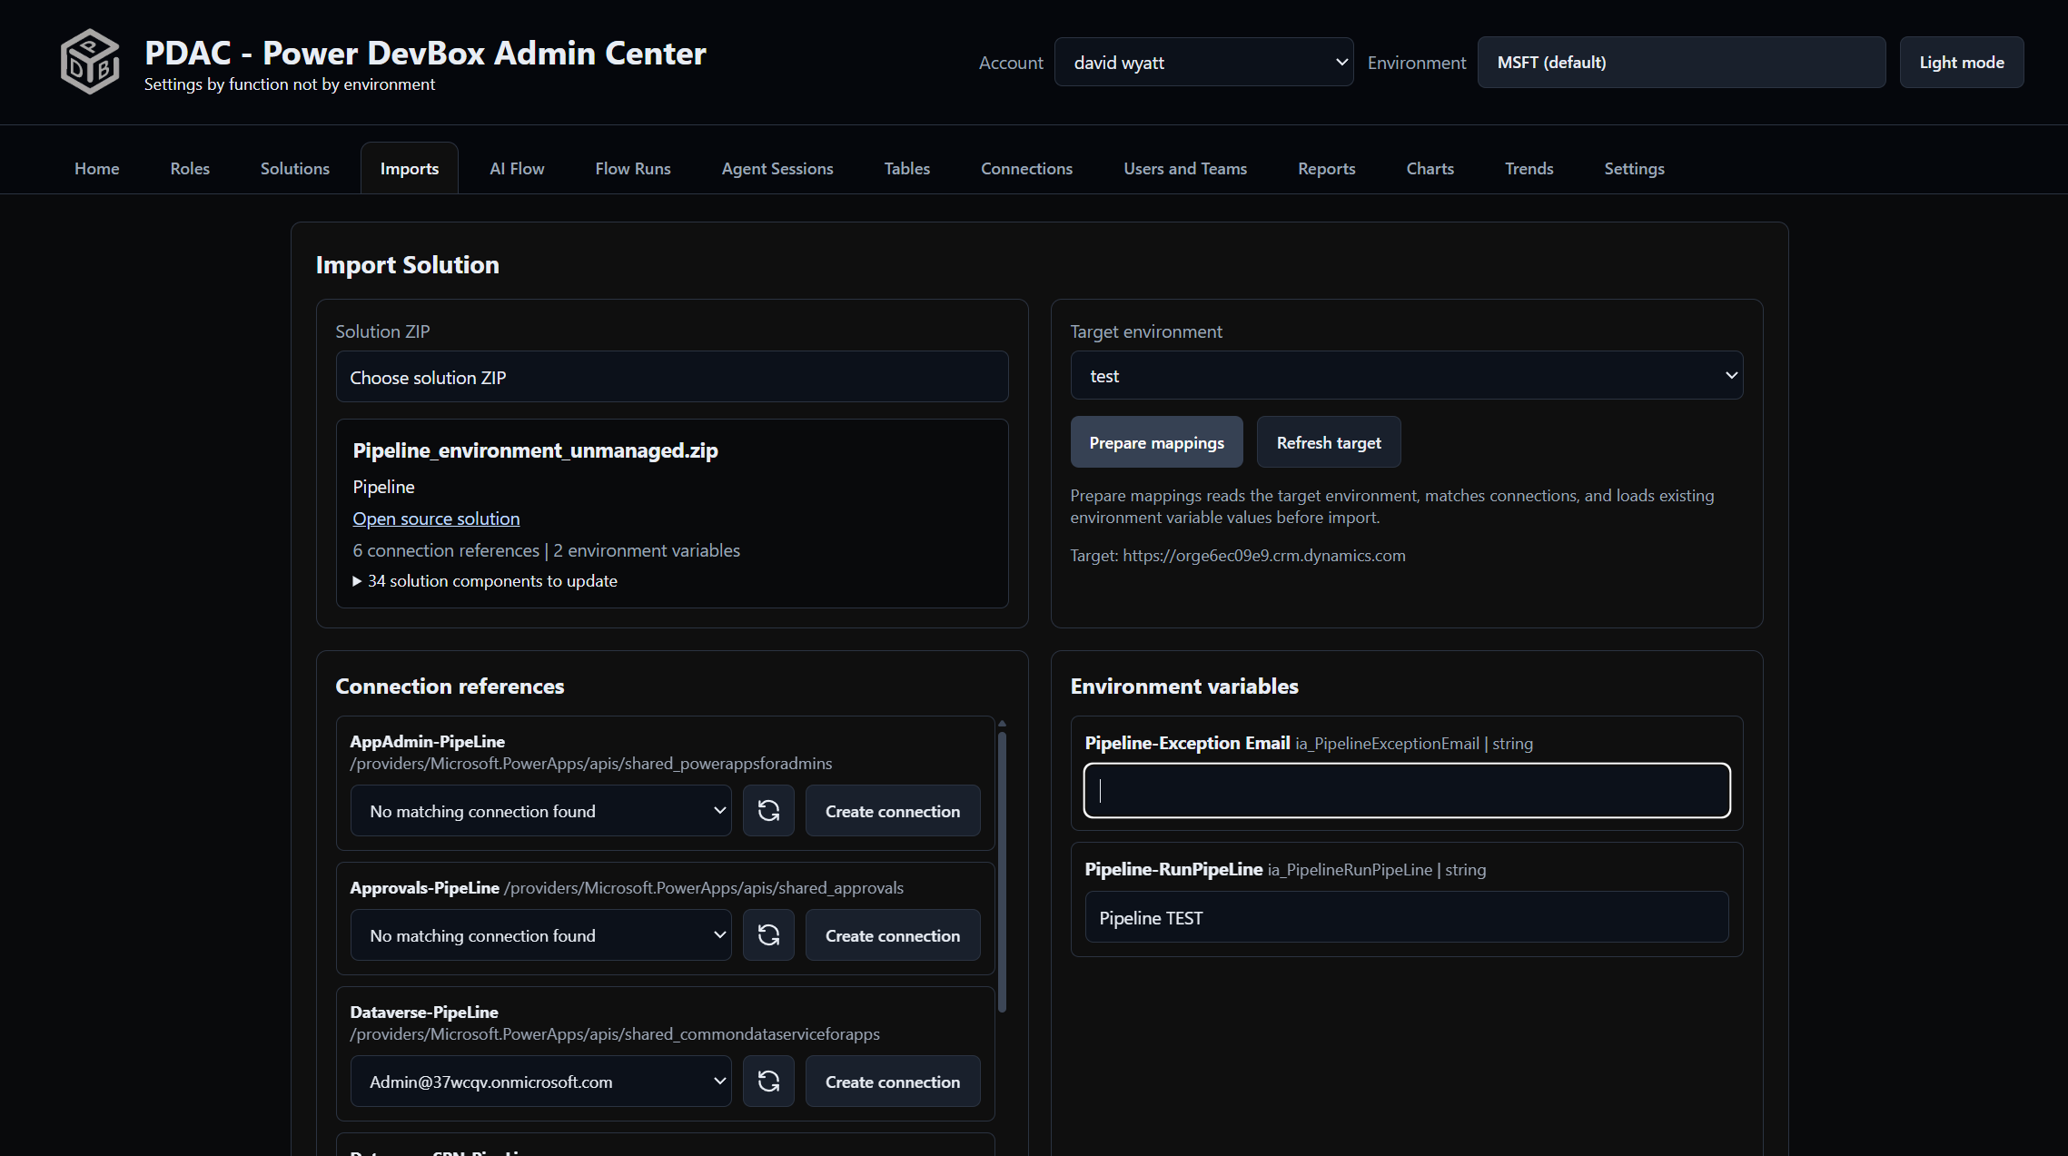Click the PDAC cube logo icon
The image size is (2068, 1156).
click(x=90, y=62)
